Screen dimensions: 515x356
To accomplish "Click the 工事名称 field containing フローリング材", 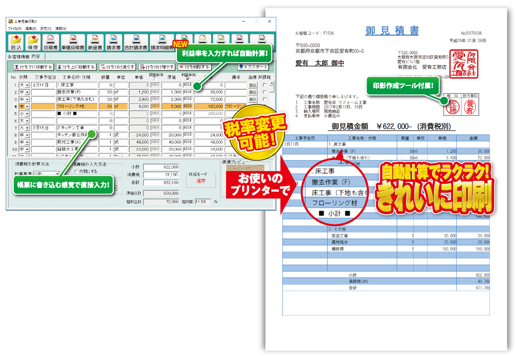I will (x=77, y=106).
